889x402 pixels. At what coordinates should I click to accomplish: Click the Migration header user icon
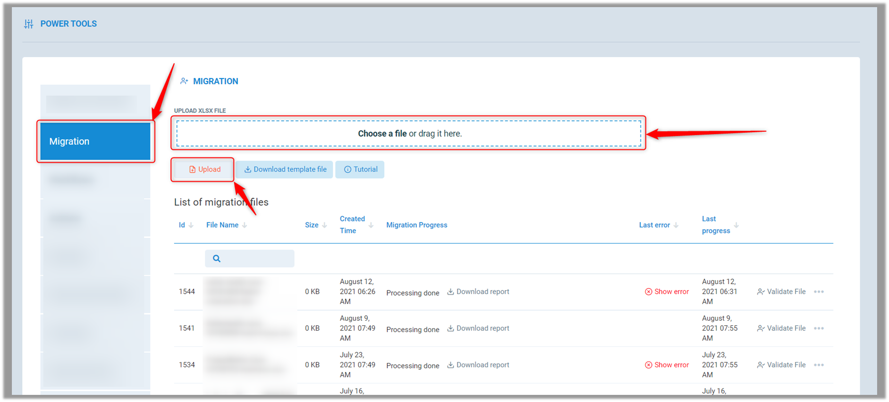(184, 81)
